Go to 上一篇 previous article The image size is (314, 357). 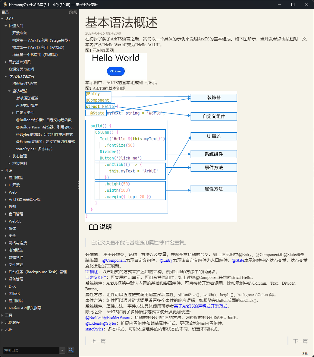tap(98, 341)
